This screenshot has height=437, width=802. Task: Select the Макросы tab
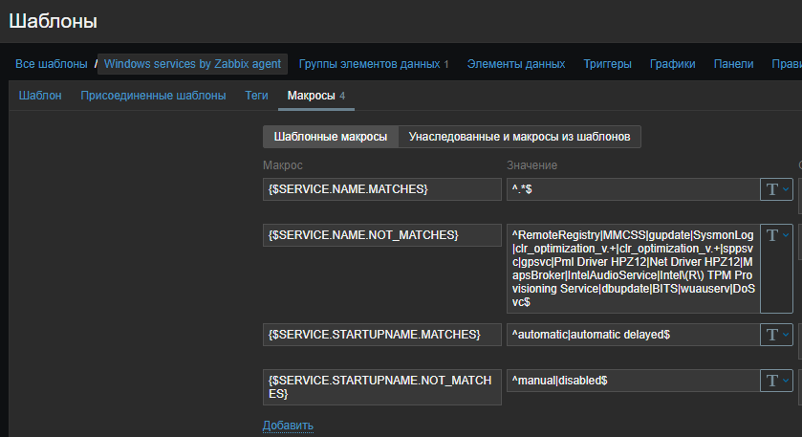point(311,96)
